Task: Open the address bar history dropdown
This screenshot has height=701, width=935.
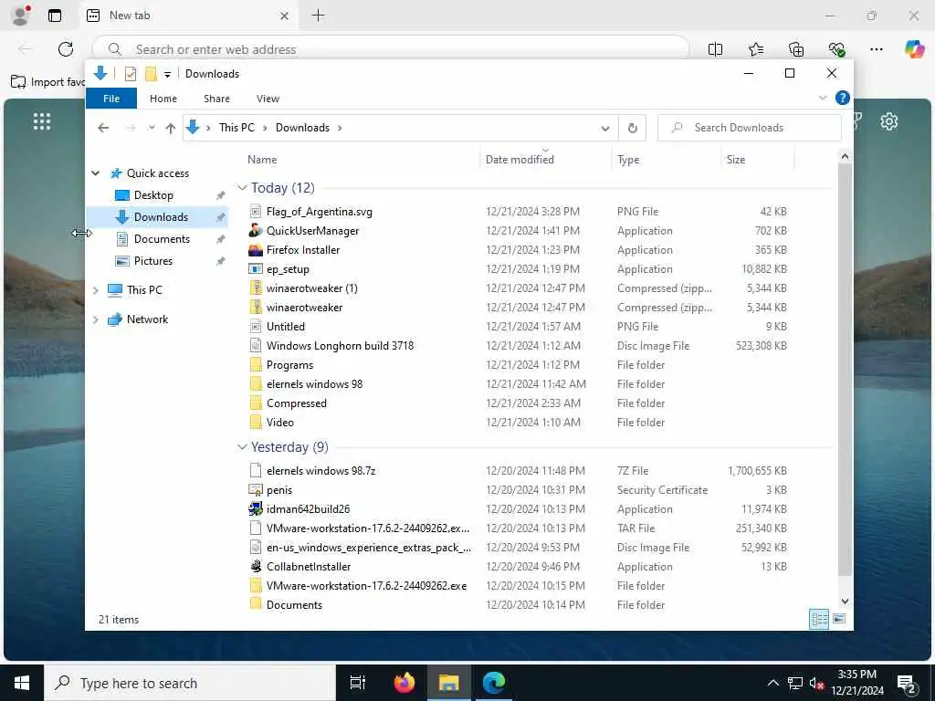Action: tap(605, 128)
